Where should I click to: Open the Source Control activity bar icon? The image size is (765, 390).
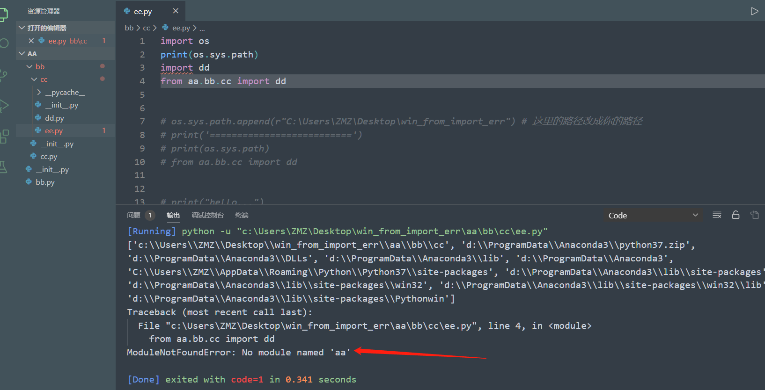(4, 75)
